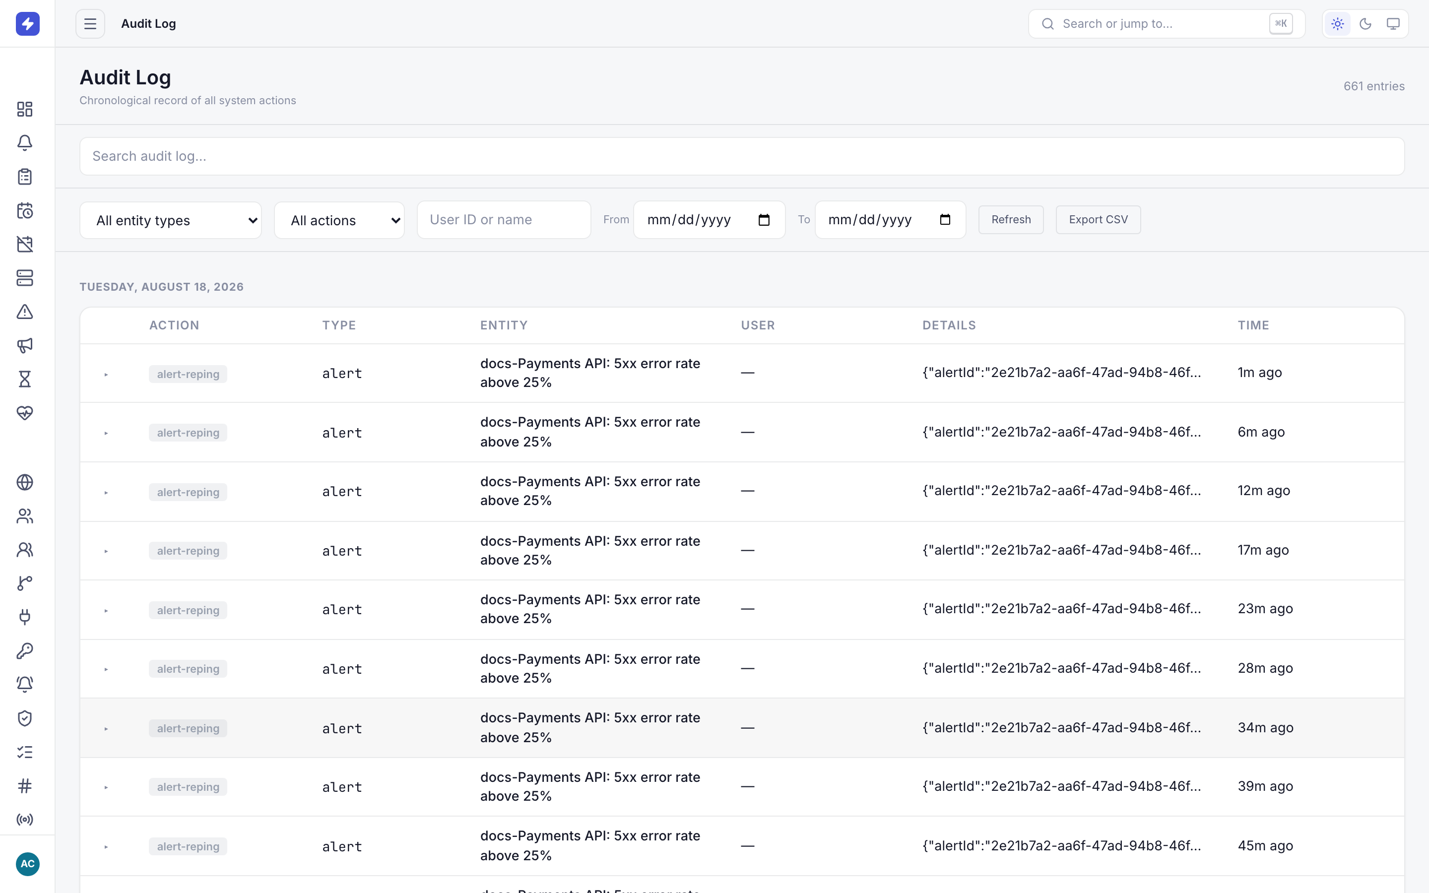Open the key API keys icon

[25, 650]
